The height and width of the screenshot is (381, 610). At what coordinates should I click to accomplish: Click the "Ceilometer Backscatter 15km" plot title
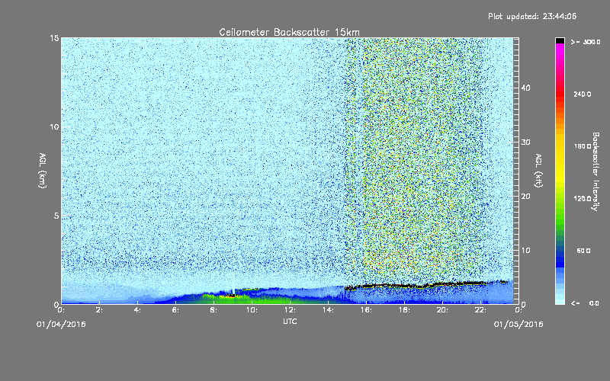289,32
